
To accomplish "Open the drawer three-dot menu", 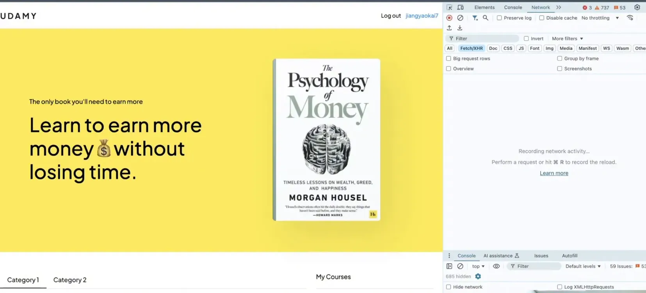I will pyautogui.click(x=449, y=256).
